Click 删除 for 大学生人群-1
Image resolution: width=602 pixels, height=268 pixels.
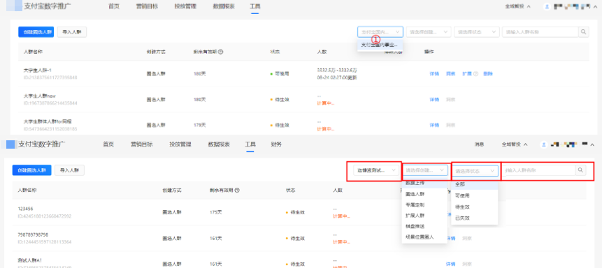(488, 74)
